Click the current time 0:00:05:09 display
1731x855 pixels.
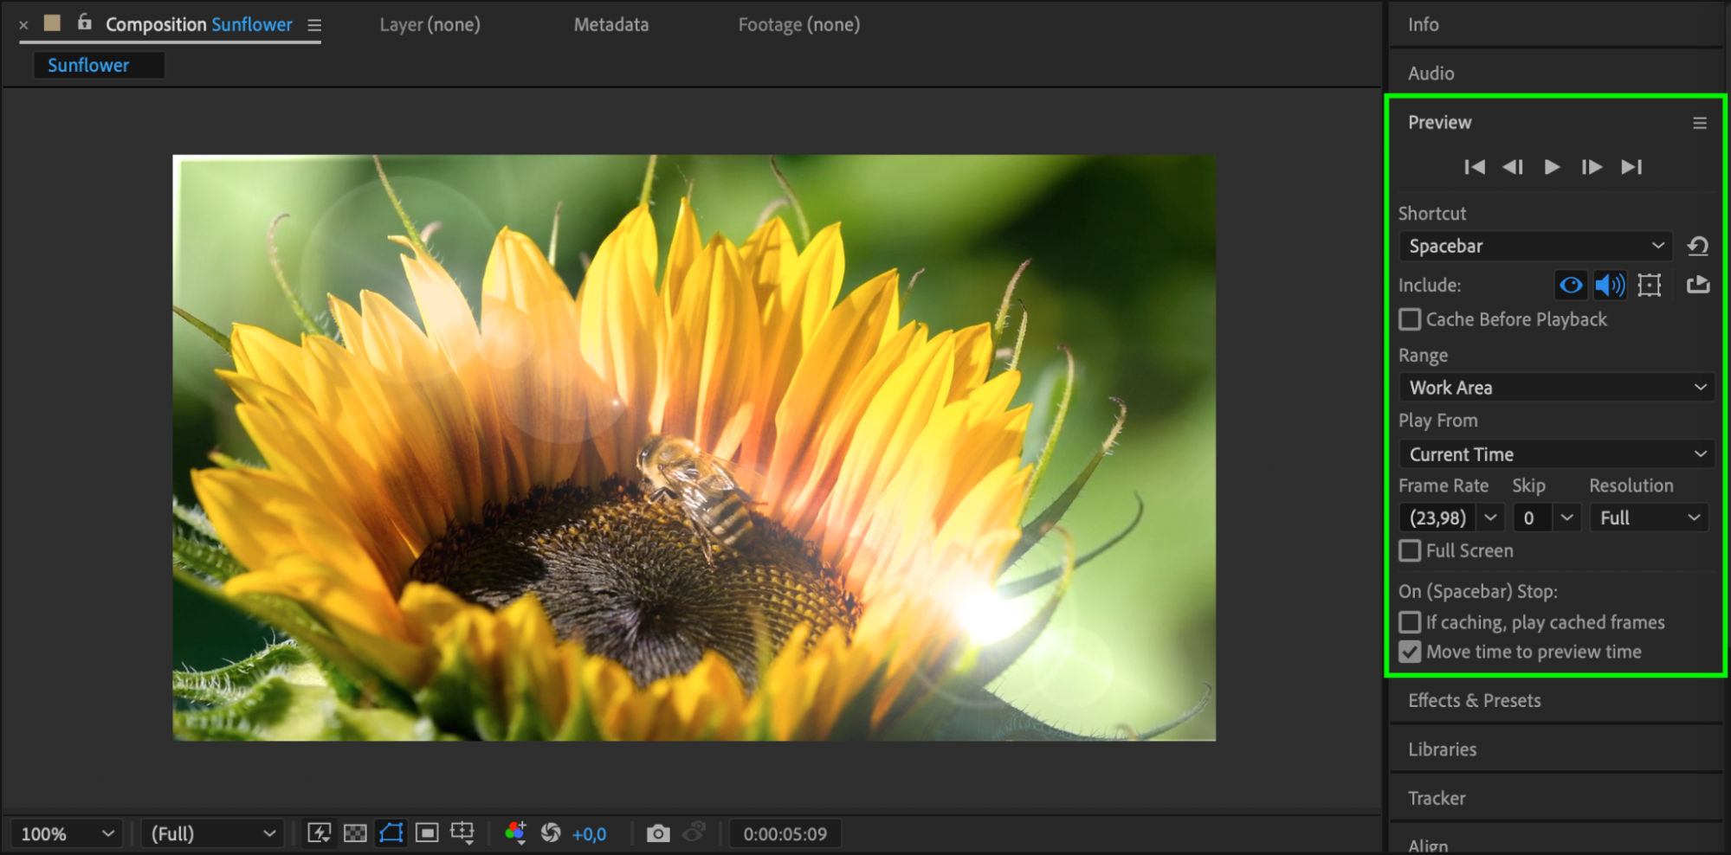coord(785,834)
